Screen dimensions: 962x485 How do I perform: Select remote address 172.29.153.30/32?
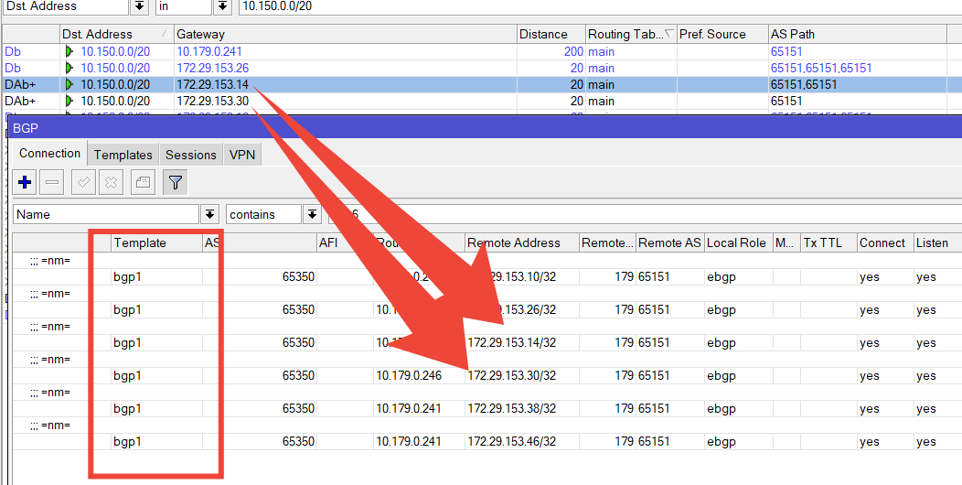coord(512,376)
